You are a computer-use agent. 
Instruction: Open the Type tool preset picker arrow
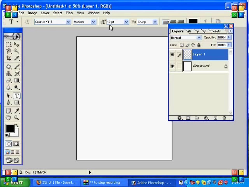17,22
